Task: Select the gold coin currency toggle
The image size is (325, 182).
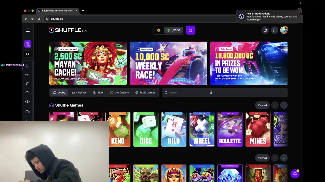Action: pos(159,30)
